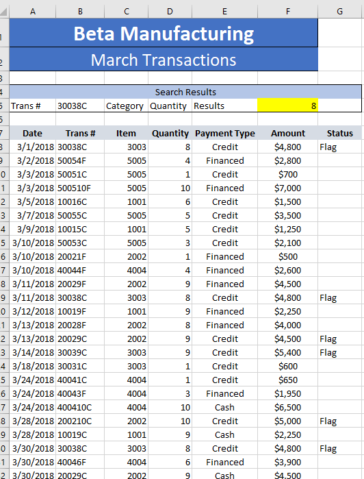This screenshot has height=479, width=364.
Task: Click amount cell $3,500
Action: pos(288,216)
